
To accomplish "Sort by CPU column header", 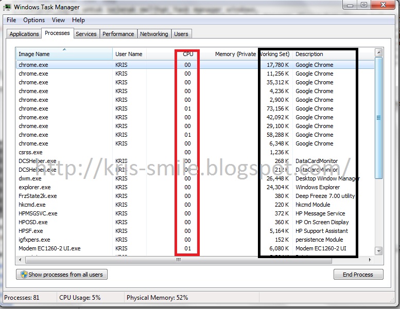I will (188, 54).
